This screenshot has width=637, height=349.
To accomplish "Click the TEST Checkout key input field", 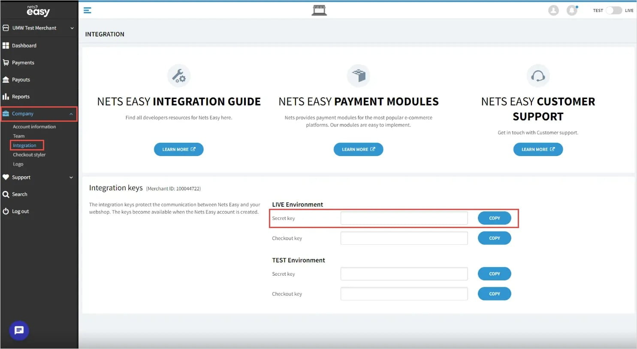I will tap(404, 294).
